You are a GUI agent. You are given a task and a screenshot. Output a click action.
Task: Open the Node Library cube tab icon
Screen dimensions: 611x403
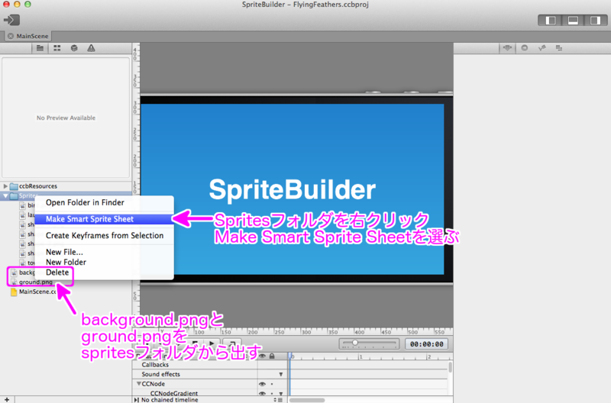click(74, 48)
